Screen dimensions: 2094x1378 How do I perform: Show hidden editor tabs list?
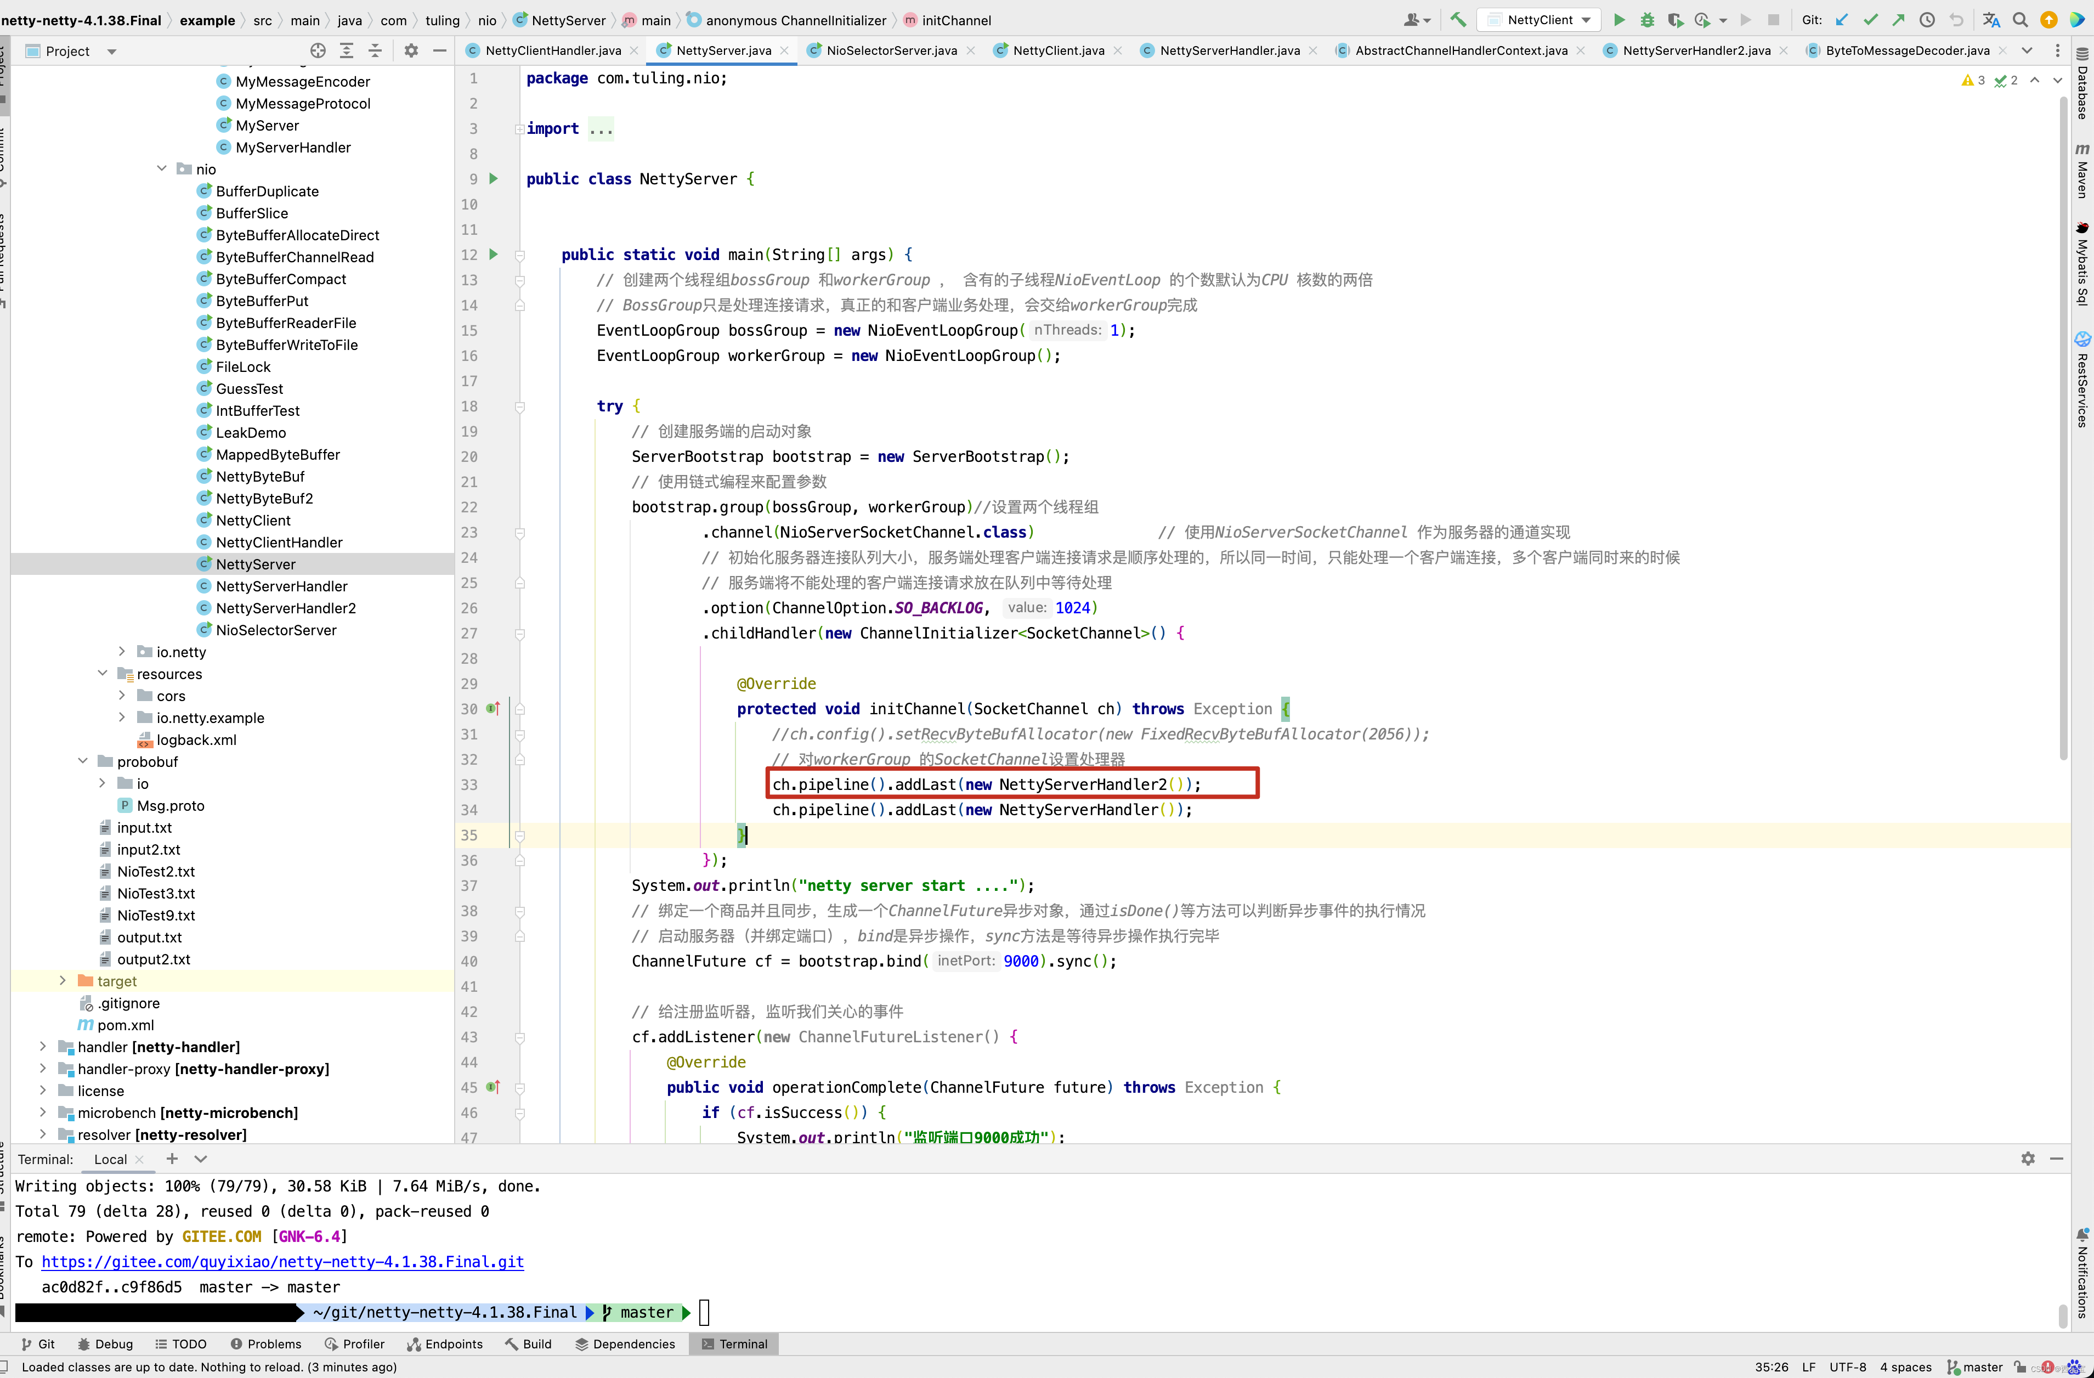2027,51
